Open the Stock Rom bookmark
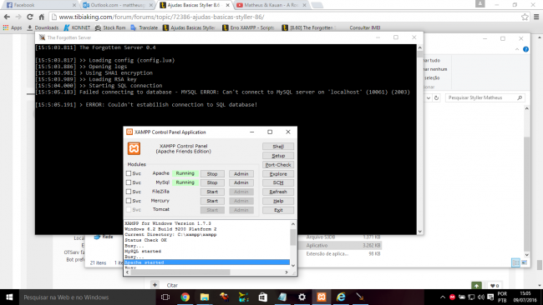 tap(110, 27)
